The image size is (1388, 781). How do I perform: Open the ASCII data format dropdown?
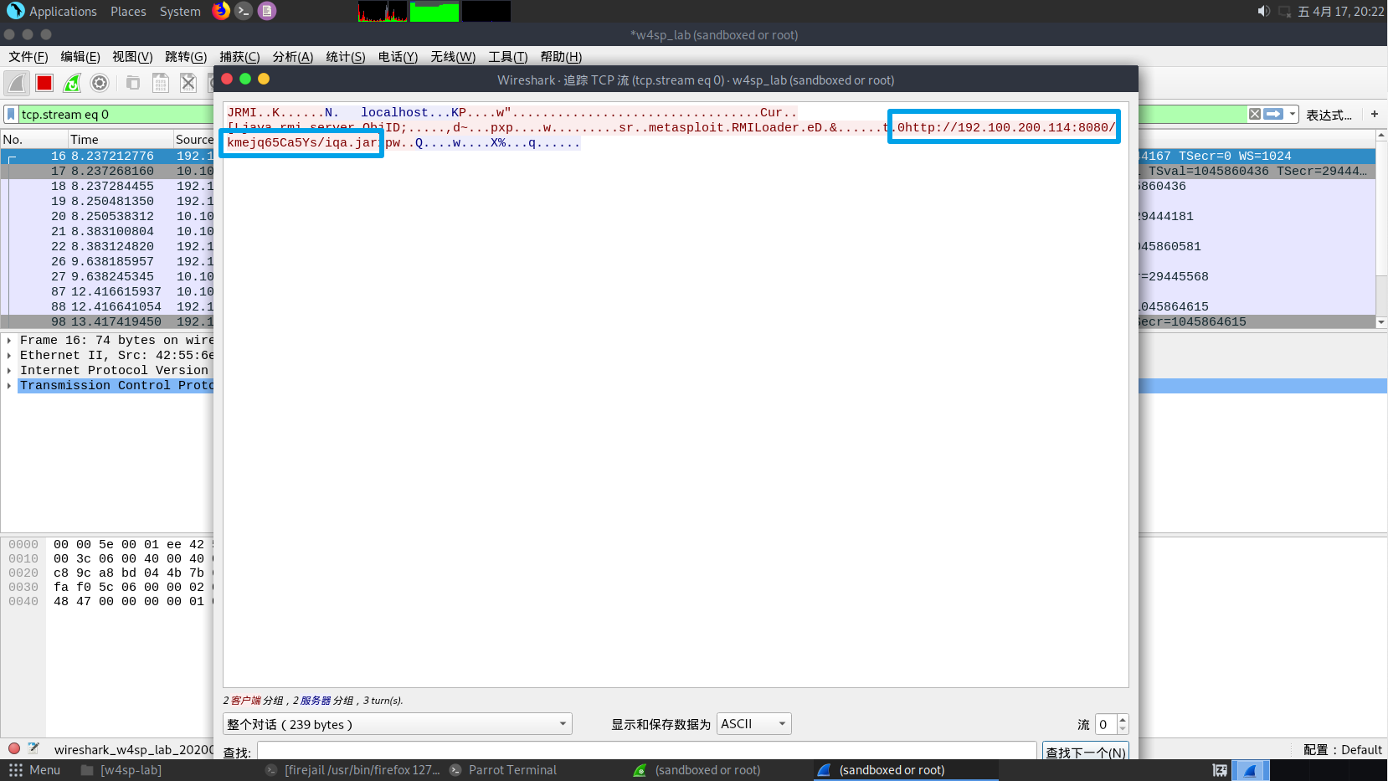point(754,724)
